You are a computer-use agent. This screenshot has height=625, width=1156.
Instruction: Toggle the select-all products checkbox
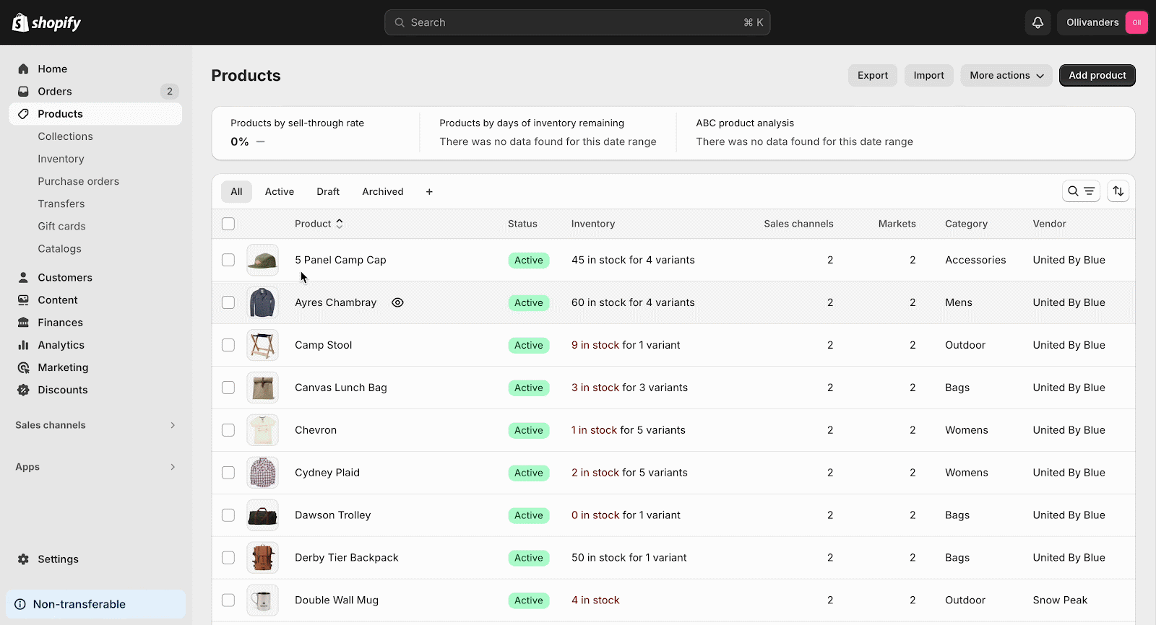click(x=228, y=224)
